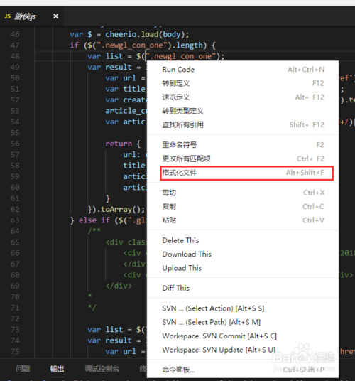The height and width of the screenshot is (381, 355).
Task: Click 'result' variable on line 49
Action: point(119,67)
